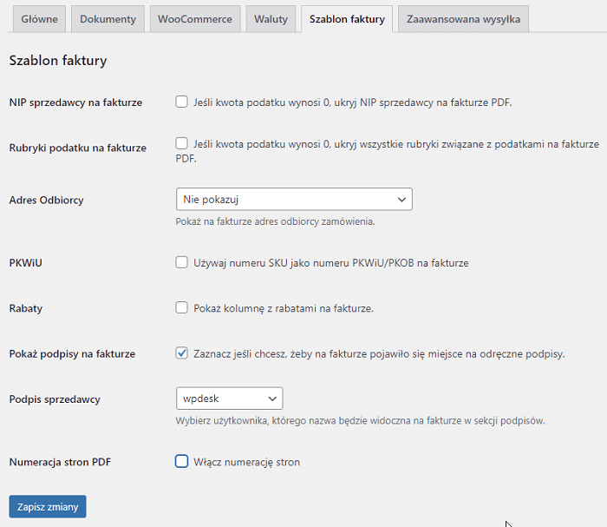Click the 'Podpis sprzedawcy' label
This screenshot has height=527, width=607.
point(55,399)
